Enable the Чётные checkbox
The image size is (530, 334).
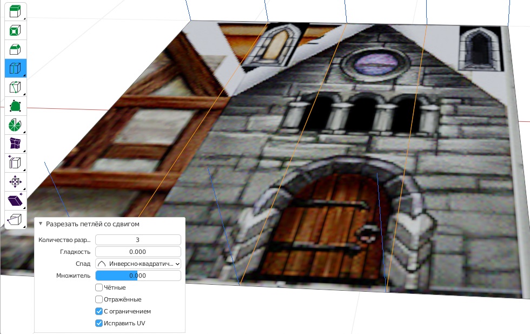[98, 287]
